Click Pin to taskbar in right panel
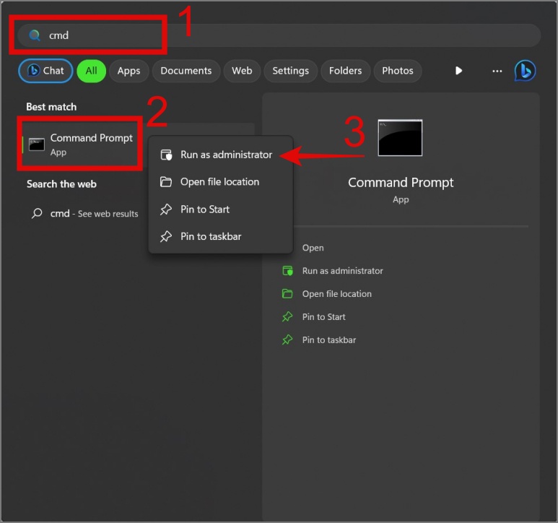This screenshot has width=558, height=523. tap(328, 340)
